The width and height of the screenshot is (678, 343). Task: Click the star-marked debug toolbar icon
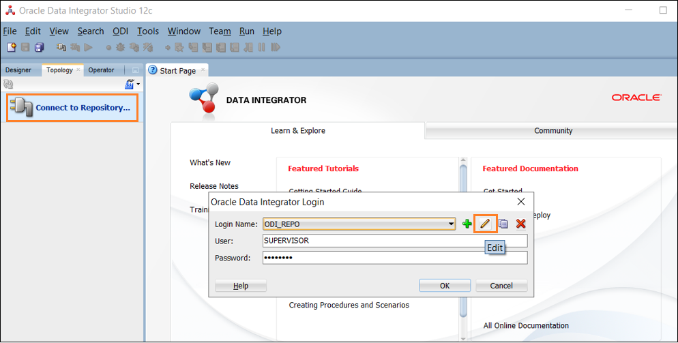pos(179,47)
